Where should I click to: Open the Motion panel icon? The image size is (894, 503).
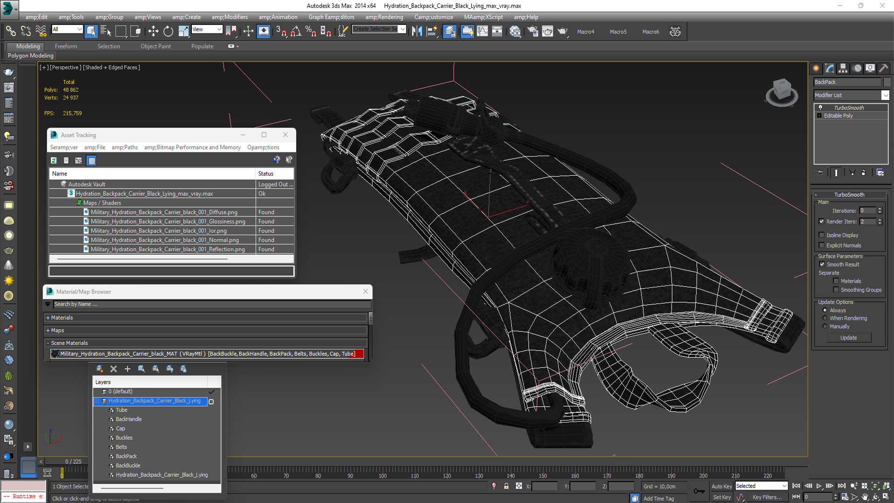pyautogui.click(x=857, y=68)
